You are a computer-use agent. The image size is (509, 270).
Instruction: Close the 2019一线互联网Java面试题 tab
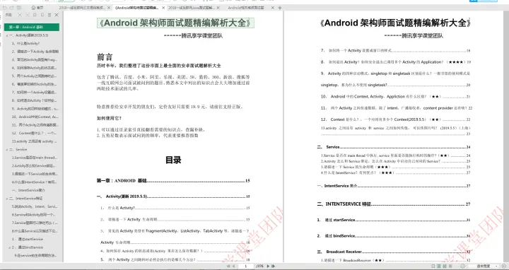(218, 8)
